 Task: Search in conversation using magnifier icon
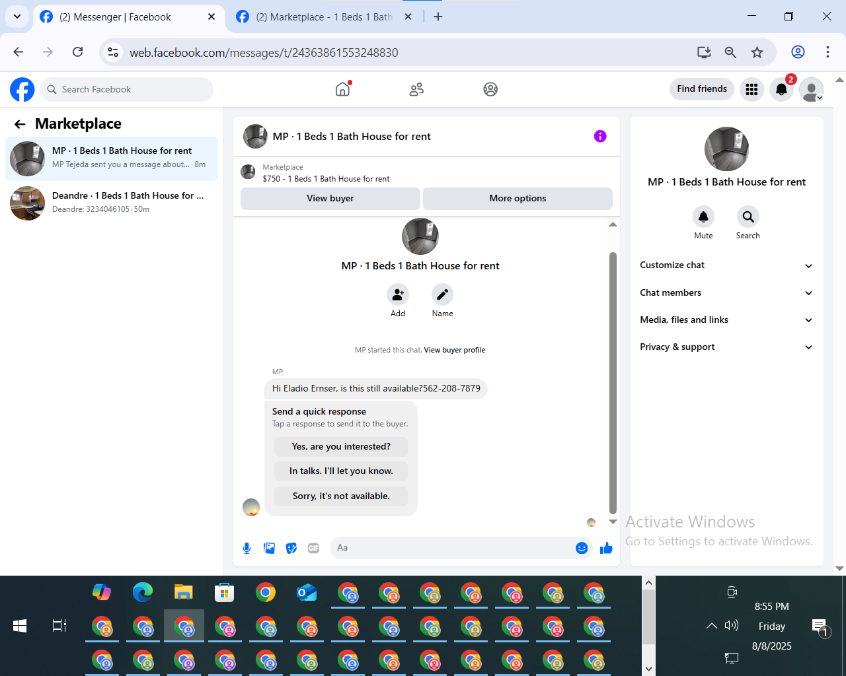click(x=748, y=217)
